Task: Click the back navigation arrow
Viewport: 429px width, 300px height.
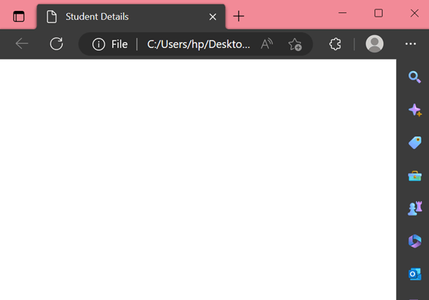Action: [x=22, y=44]
